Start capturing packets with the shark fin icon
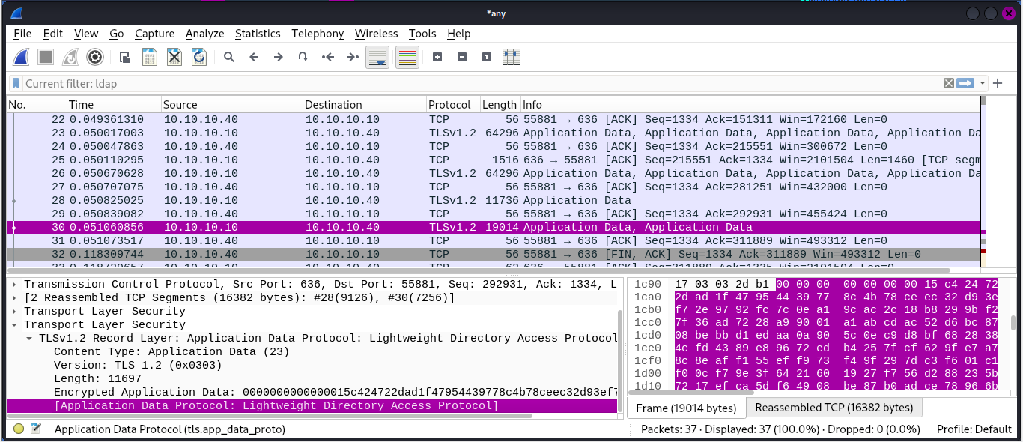The width and height of the screenshot is (1023, 442). click(x=20, y=57)
